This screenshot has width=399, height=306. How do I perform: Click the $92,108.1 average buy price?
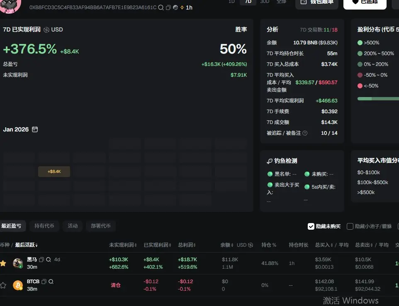(x=326, y=289)
